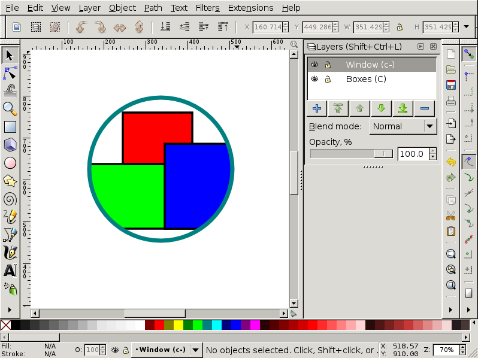This screenshot has width=478, height=358.
Task: Select the Spray tool
Action: point(10,289)
